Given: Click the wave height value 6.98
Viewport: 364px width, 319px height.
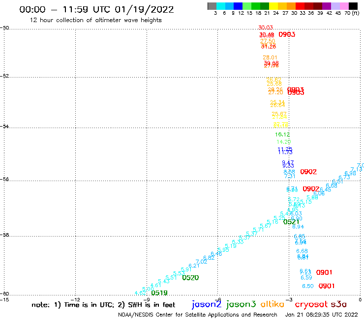Looking at the screenshot, I should (350, 173).
